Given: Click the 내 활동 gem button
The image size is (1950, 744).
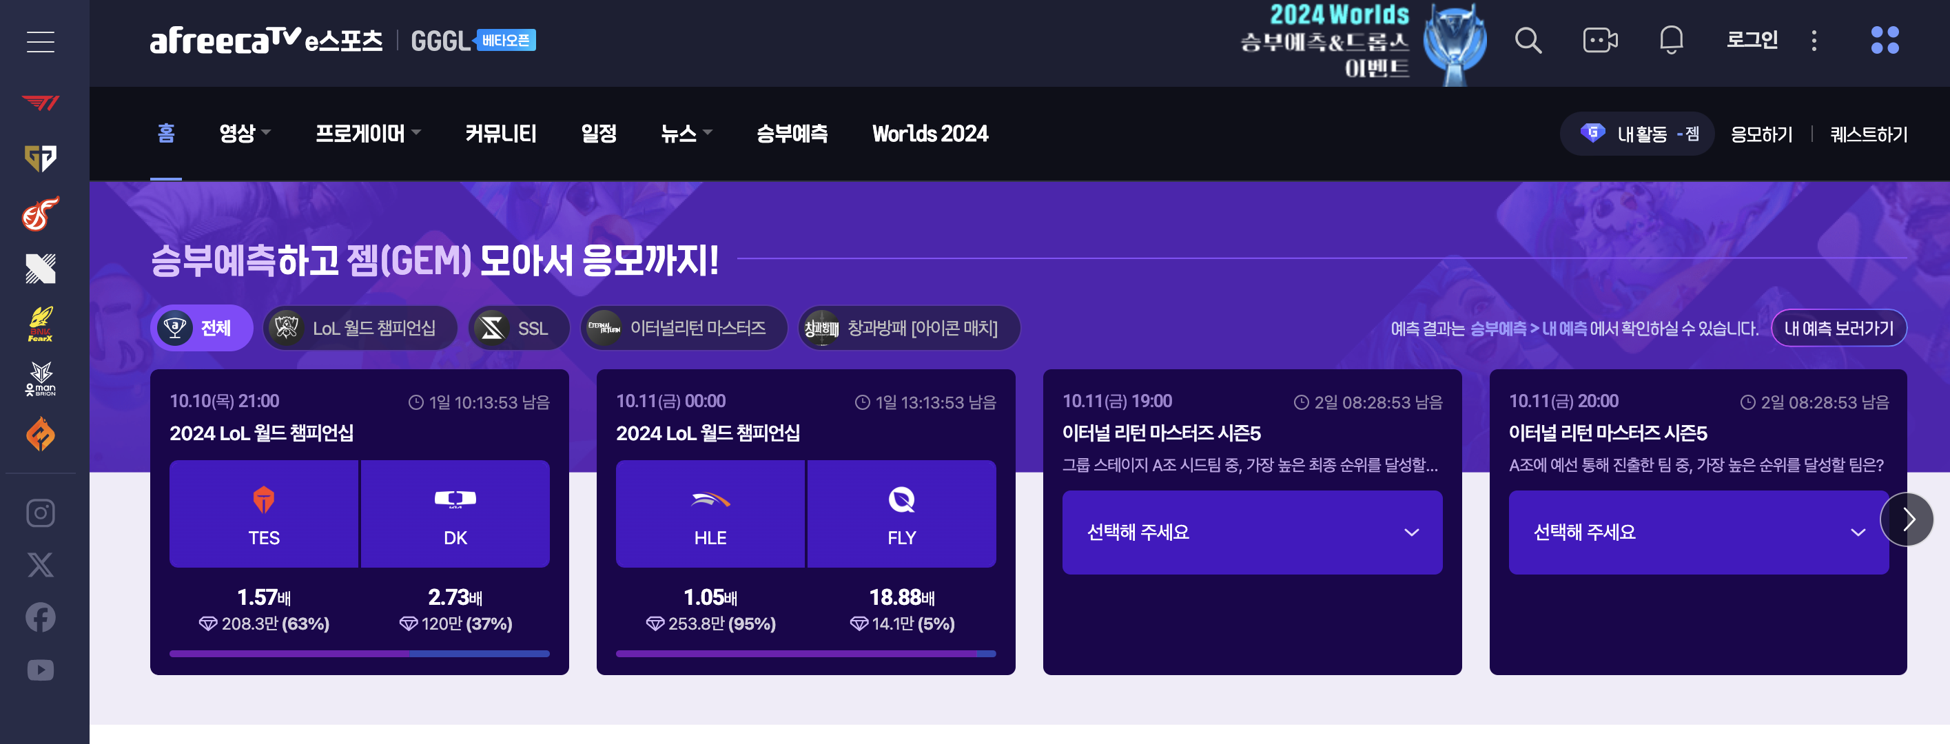Looking at the screenshot, I should [1636, 134].
